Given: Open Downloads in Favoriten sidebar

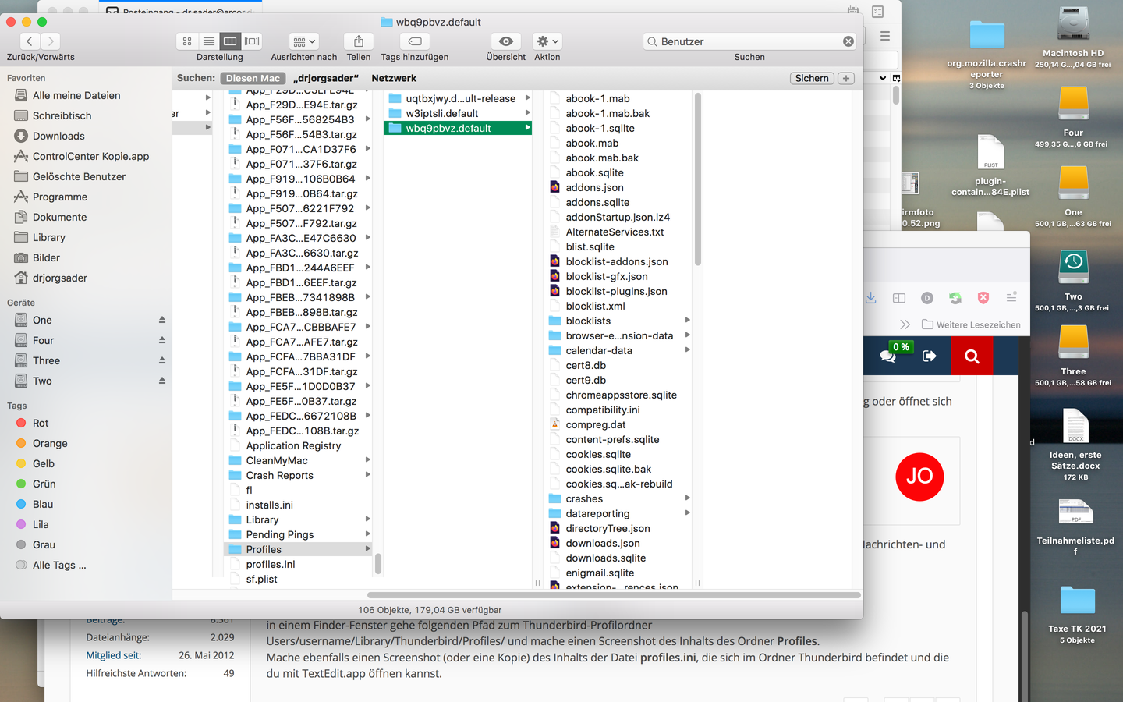Looking at the screenshot, I should tap(58, 136).
